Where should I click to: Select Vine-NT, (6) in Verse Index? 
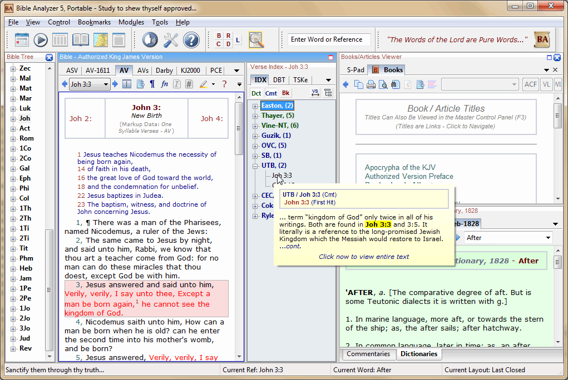point(280,126)
